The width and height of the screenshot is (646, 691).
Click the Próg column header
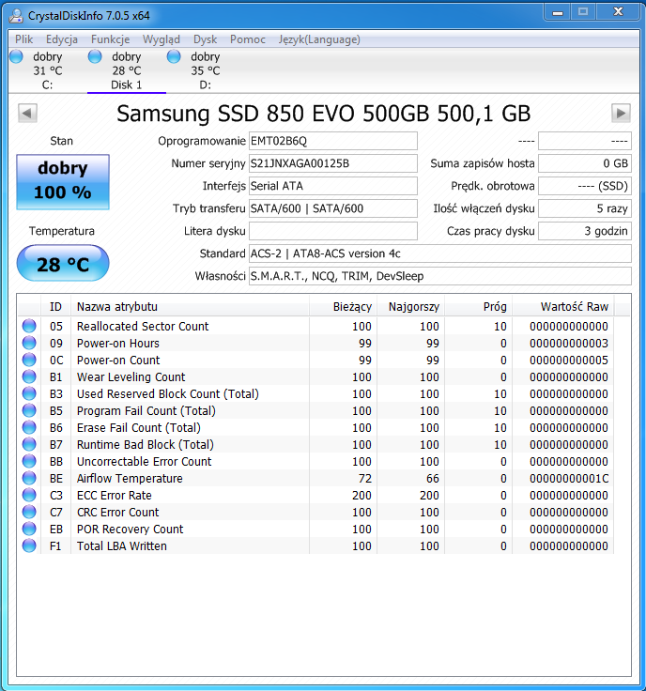point(478,307)
